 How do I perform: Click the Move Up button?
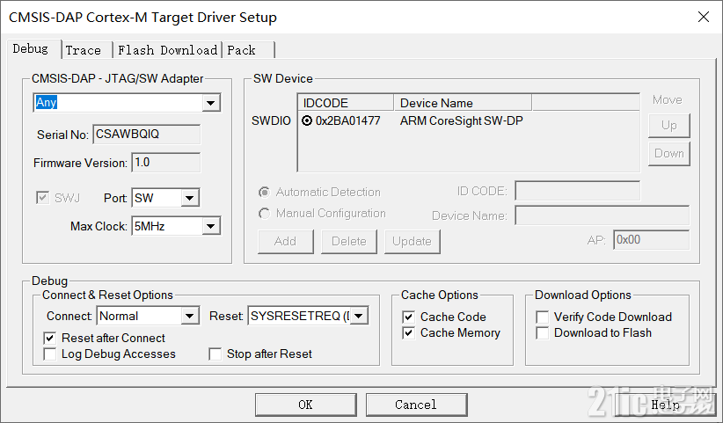[x=669, y=126]
